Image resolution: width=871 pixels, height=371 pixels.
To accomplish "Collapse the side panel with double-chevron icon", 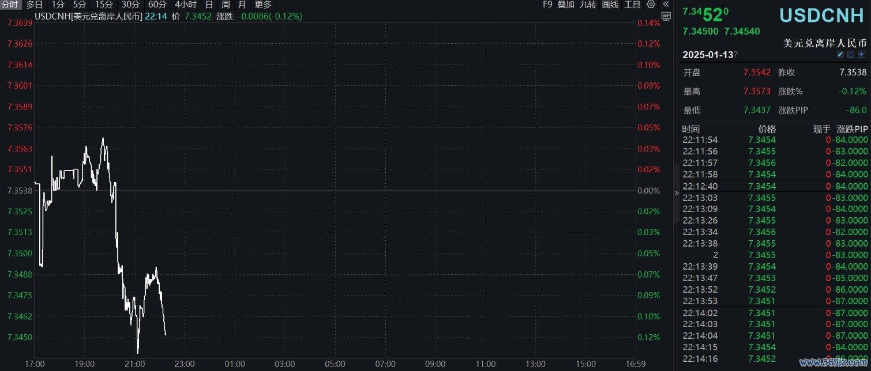I will coord(666,5).
